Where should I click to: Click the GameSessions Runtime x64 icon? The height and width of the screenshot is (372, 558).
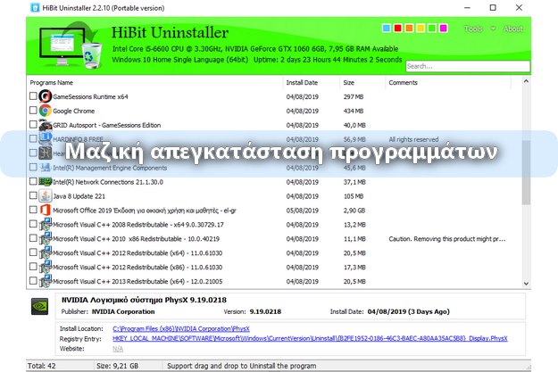pos(46,96)
